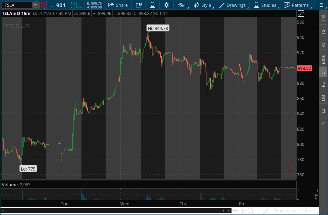The width and height of the screenshot is (328, 215).
Task: Click the Fri date label on time axis
Action: coord(241,204)
